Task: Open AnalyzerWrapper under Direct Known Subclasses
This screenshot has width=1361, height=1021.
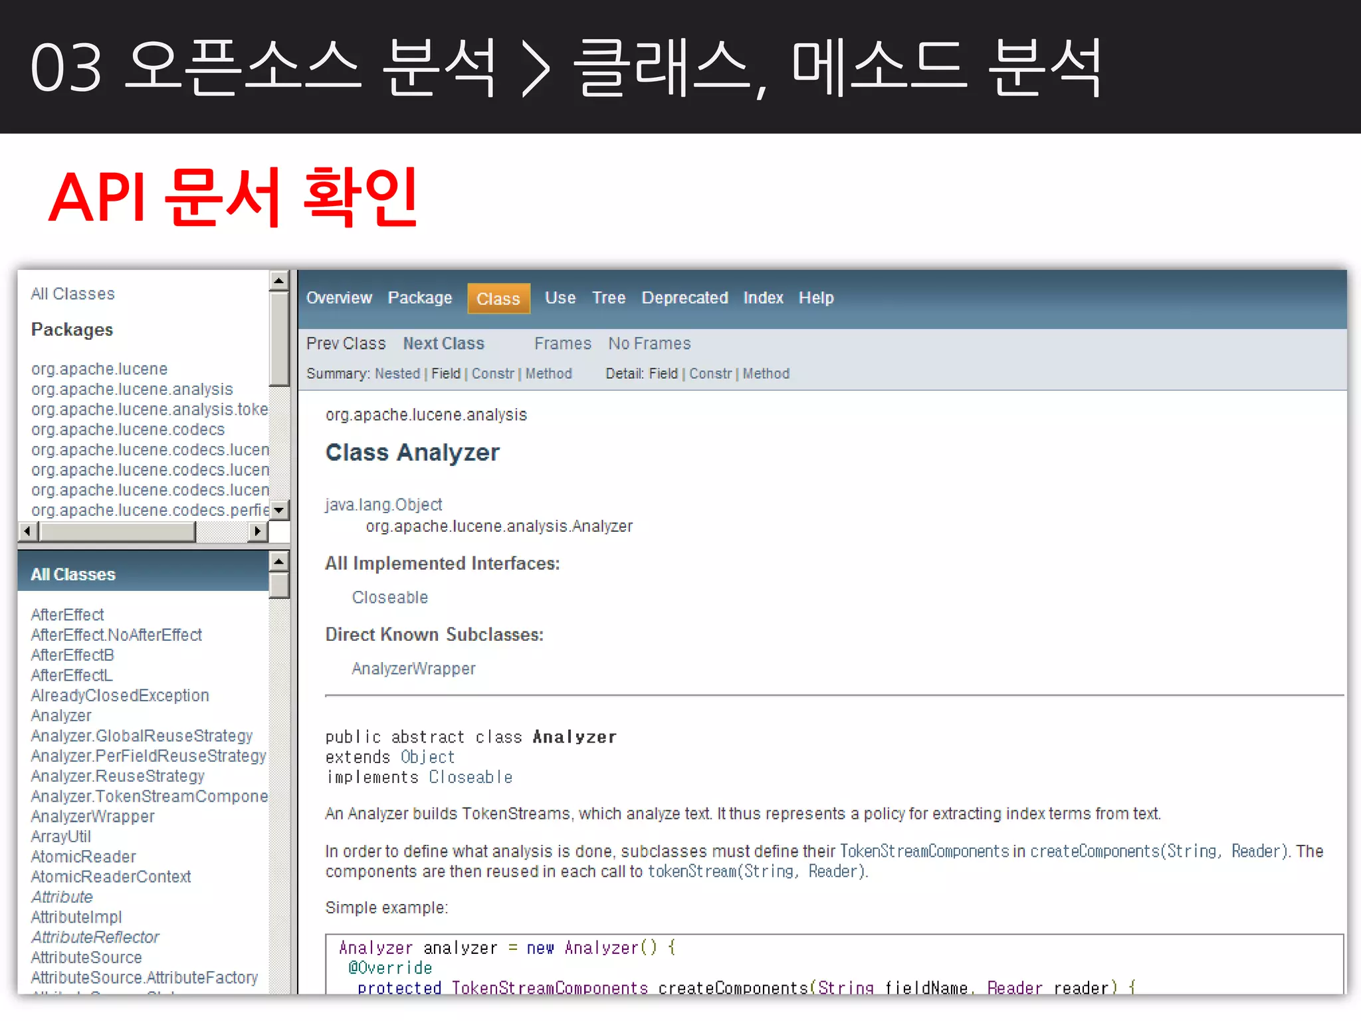Action: pyautogui.click(x=413, y=669)
